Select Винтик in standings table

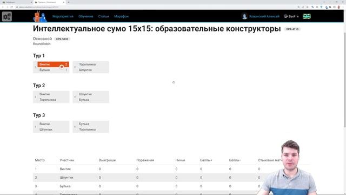tap(65, 169)
